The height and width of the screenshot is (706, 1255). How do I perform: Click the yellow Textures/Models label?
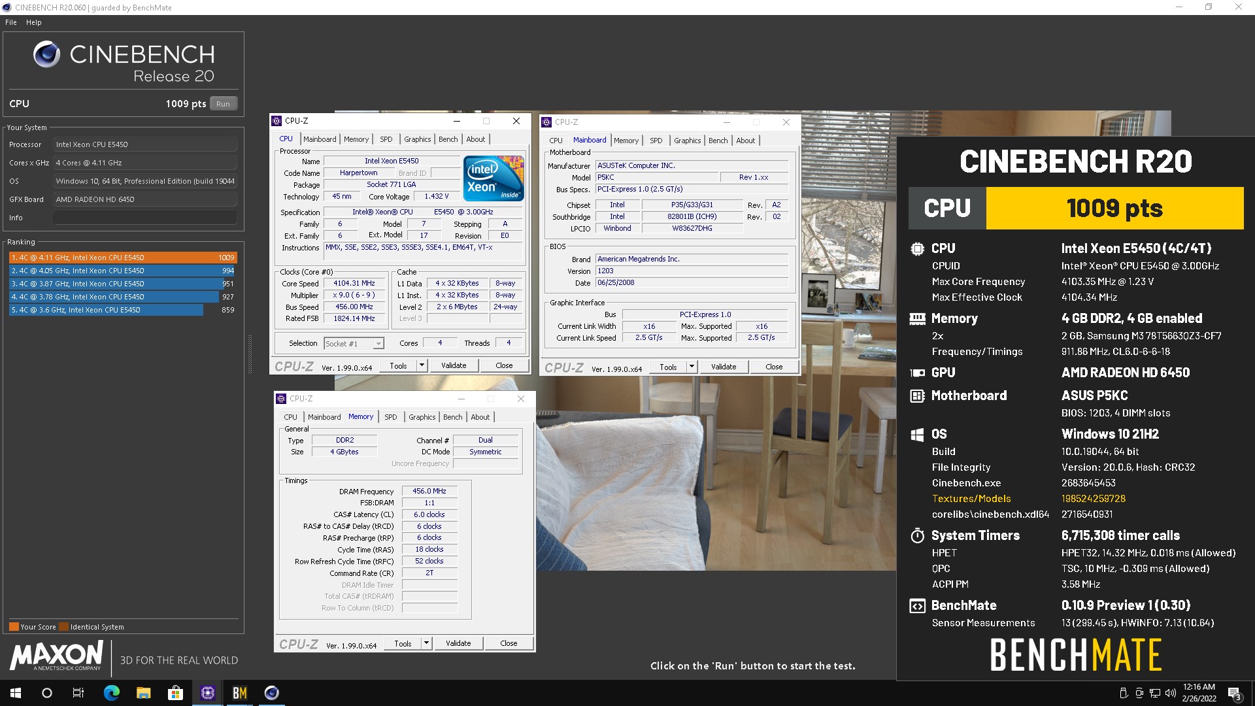[x=971, y=498]
